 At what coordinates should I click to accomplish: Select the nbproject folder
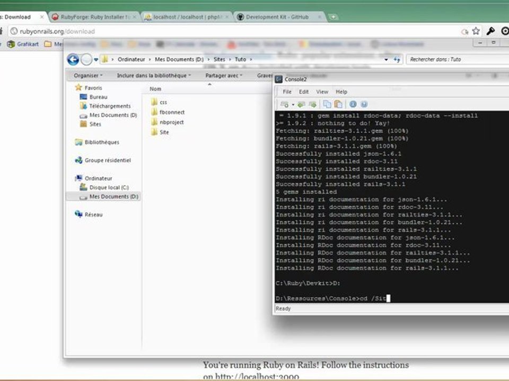point(168,122)
